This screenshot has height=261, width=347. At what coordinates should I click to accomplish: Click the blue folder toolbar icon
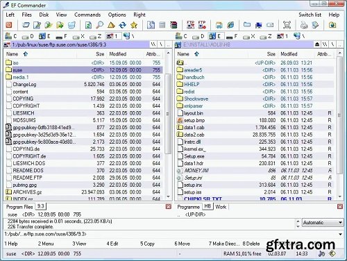click(x=247, y=25)
